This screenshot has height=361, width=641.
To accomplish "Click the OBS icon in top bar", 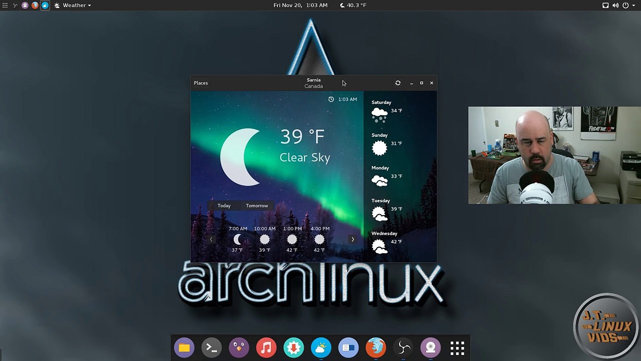I will pyautogui.click(x=15, y=5).
